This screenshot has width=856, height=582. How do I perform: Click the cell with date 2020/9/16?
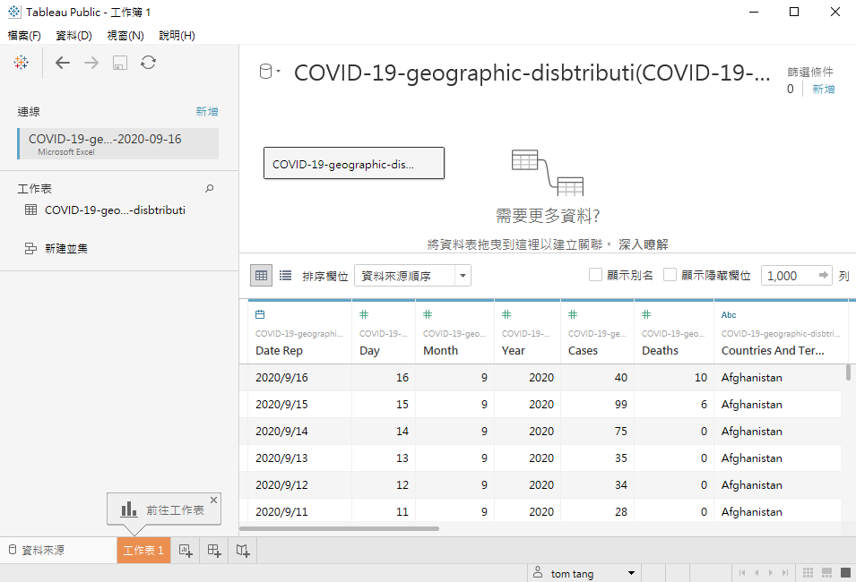299,378
